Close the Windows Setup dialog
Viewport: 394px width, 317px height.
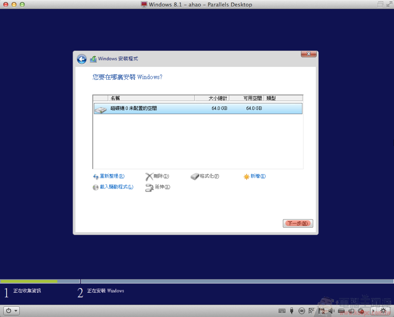[x=308, y=54]
